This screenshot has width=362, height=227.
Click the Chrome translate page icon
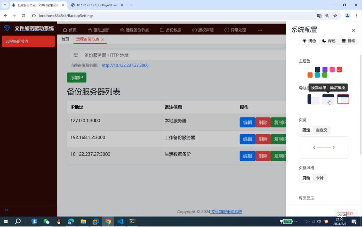pyautogui.click(x=319, y=16)
